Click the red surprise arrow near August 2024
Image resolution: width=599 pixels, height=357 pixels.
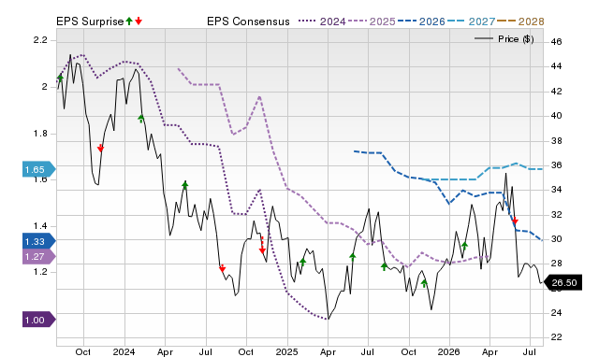point(222,268)
